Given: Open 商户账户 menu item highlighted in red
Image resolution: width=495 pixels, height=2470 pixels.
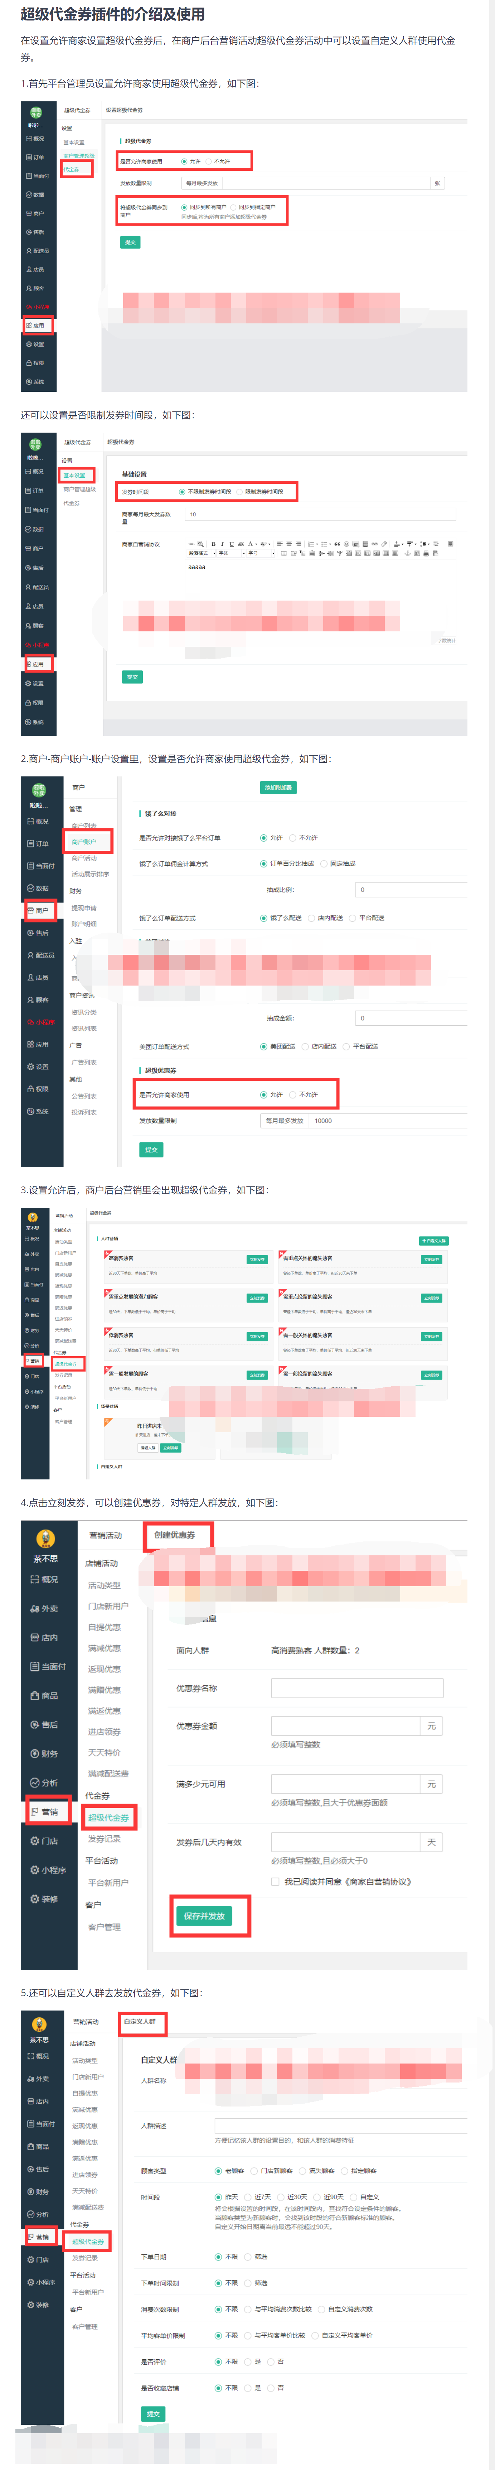Looking at the screenshot, I should point(84,842).
